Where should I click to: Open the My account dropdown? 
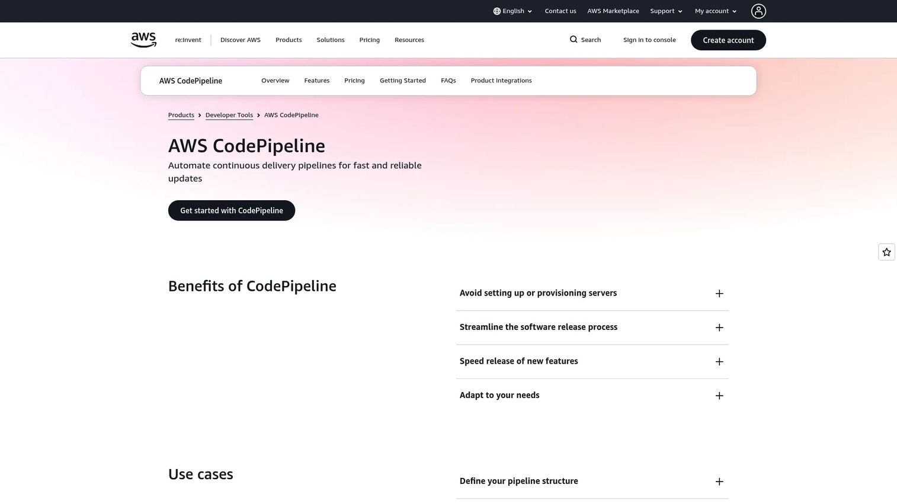(x=716, y=11)
